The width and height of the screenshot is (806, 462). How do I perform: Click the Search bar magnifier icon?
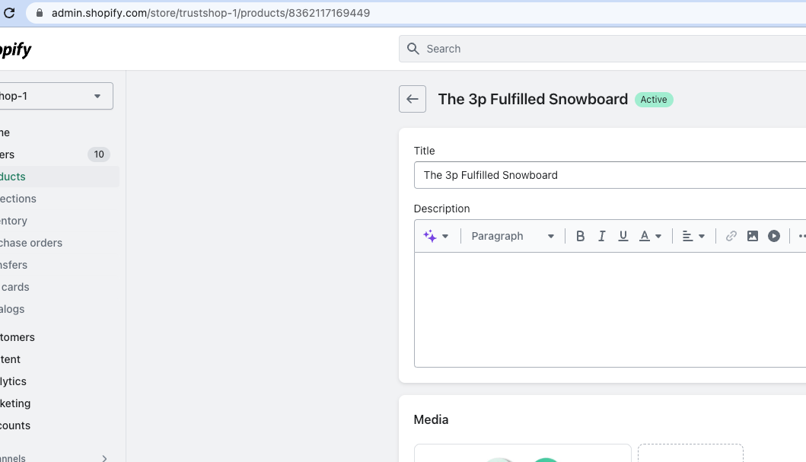413,49
